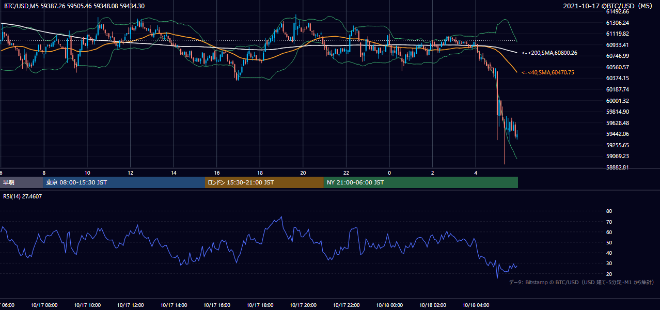
Task: Click the hour label 22 under the price chart
Action: coord(347,173)
